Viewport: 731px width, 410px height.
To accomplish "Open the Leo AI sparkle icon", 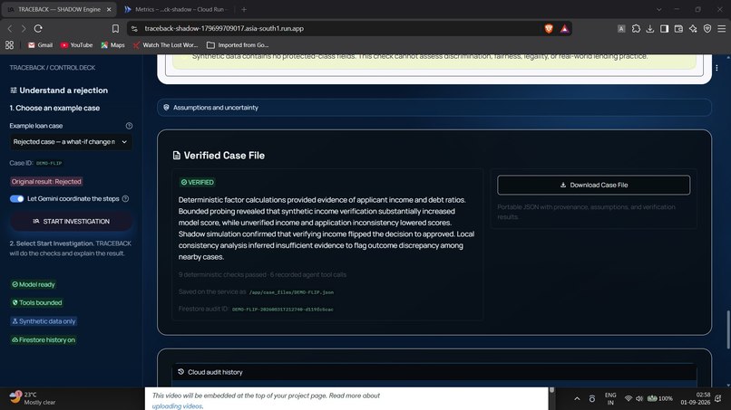I will pyautogui.click(x=693, y=29).
